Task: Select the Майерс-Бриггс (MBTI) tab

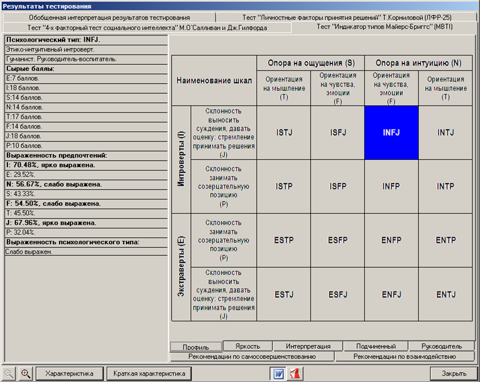Action: [x=384, y=27]
